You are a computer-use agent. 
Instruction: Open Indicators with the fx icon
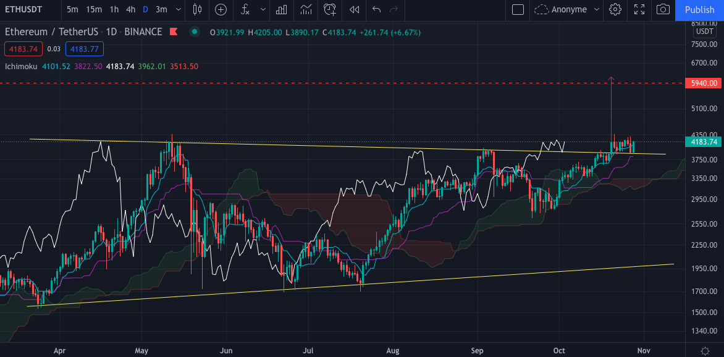click(x=246, y=10)
